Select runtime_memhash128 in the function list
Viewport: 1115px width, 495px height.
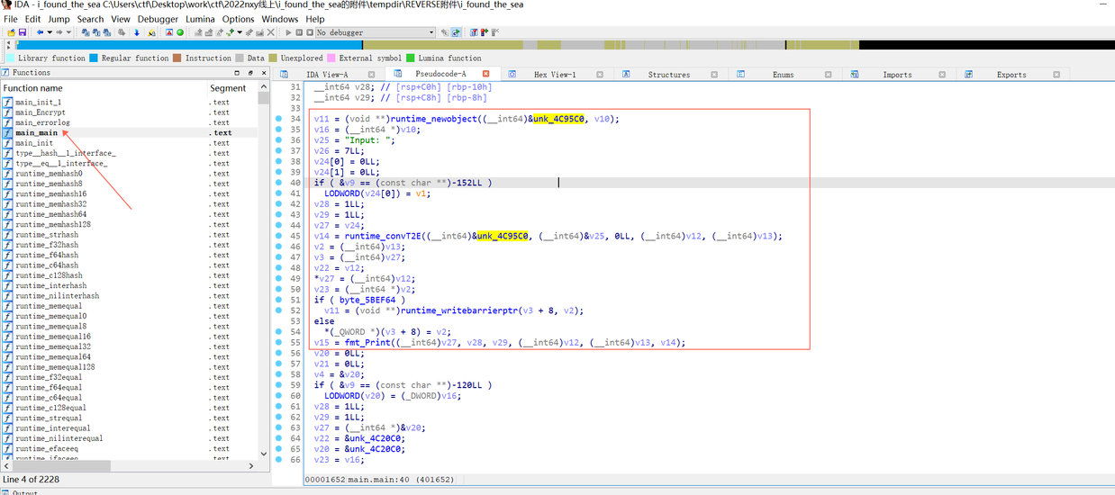pyautogui.click(x=129, y=224)
